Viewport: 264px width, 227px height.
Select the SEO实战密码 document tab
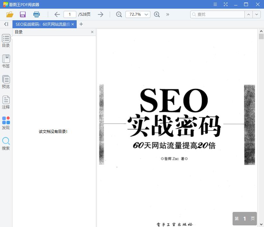tap(42, 24)
